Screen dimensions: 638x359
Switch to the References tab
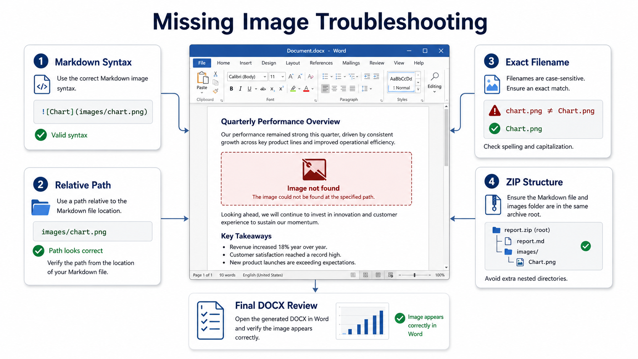tap(321, 63)
